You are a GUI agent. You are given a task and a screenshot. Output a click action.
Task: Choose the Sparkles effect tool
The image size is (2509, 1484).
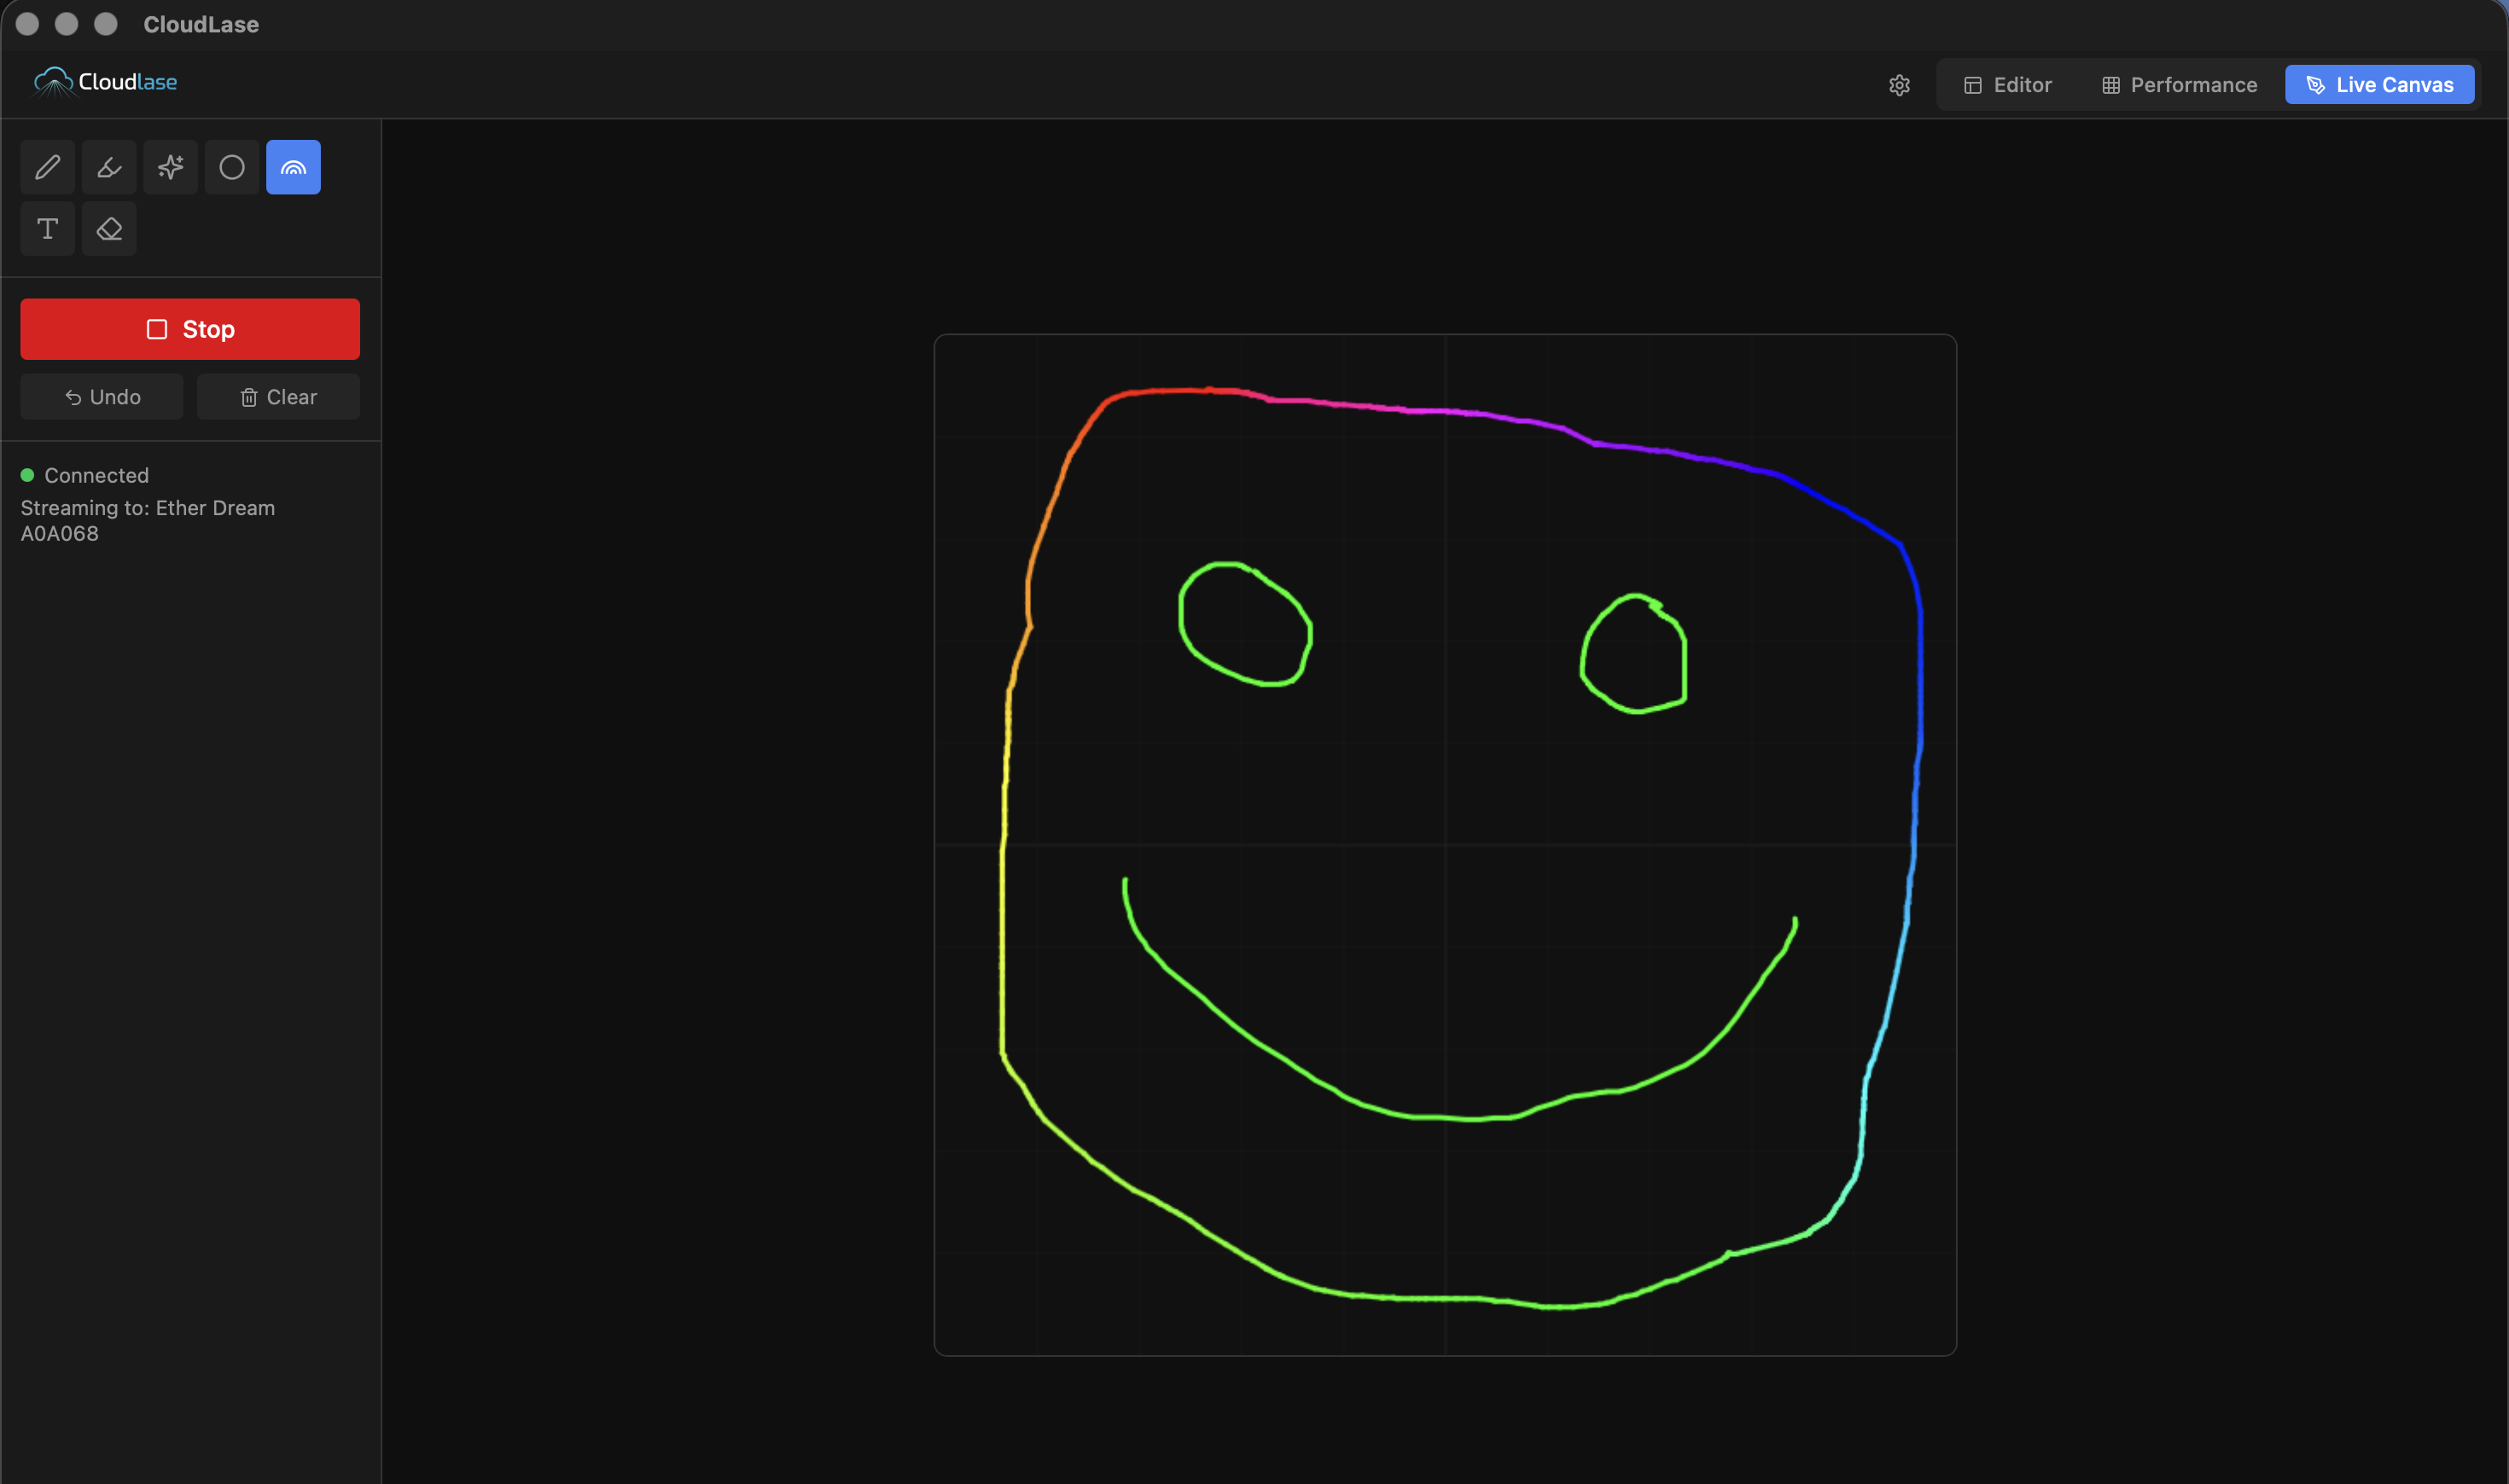point(170,167)
